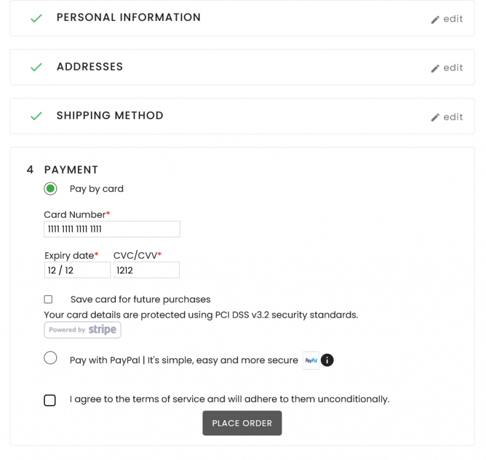Enable Save card for future purchases
486x460 pixels.
pos(48,299)
